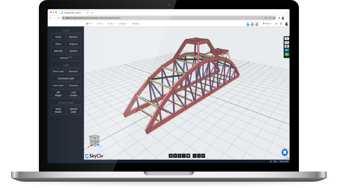This screenshot has height=188, width=341.
Task: Click the yellow warning icon in status bar
Action: click(271, 161)
